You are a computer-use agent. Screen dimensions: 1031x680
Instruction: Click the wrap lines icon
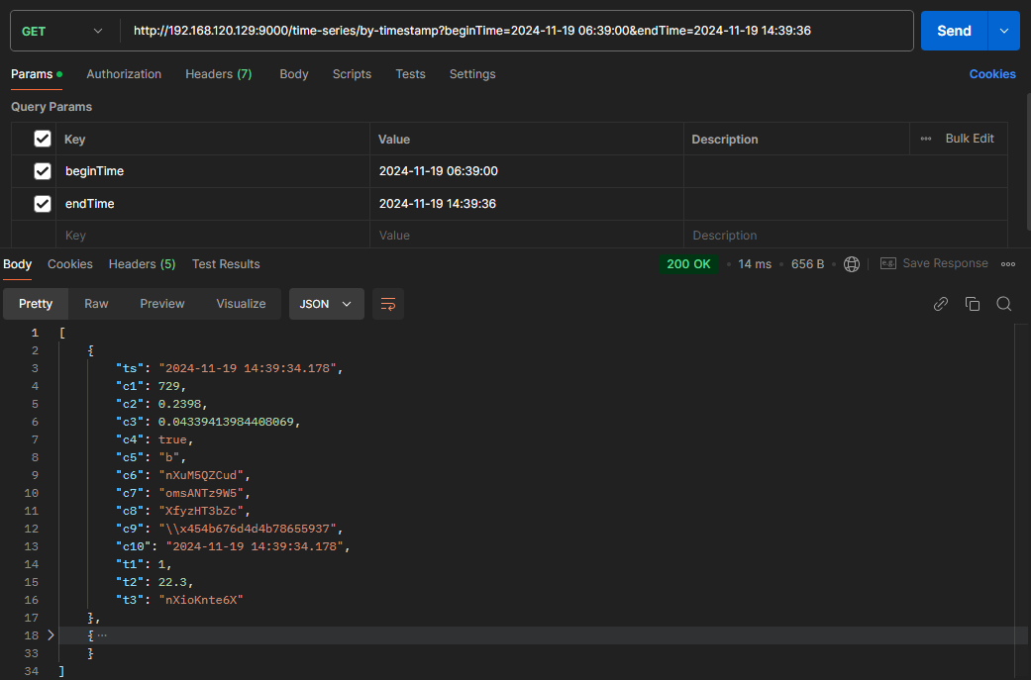click(x=388, y=304)
